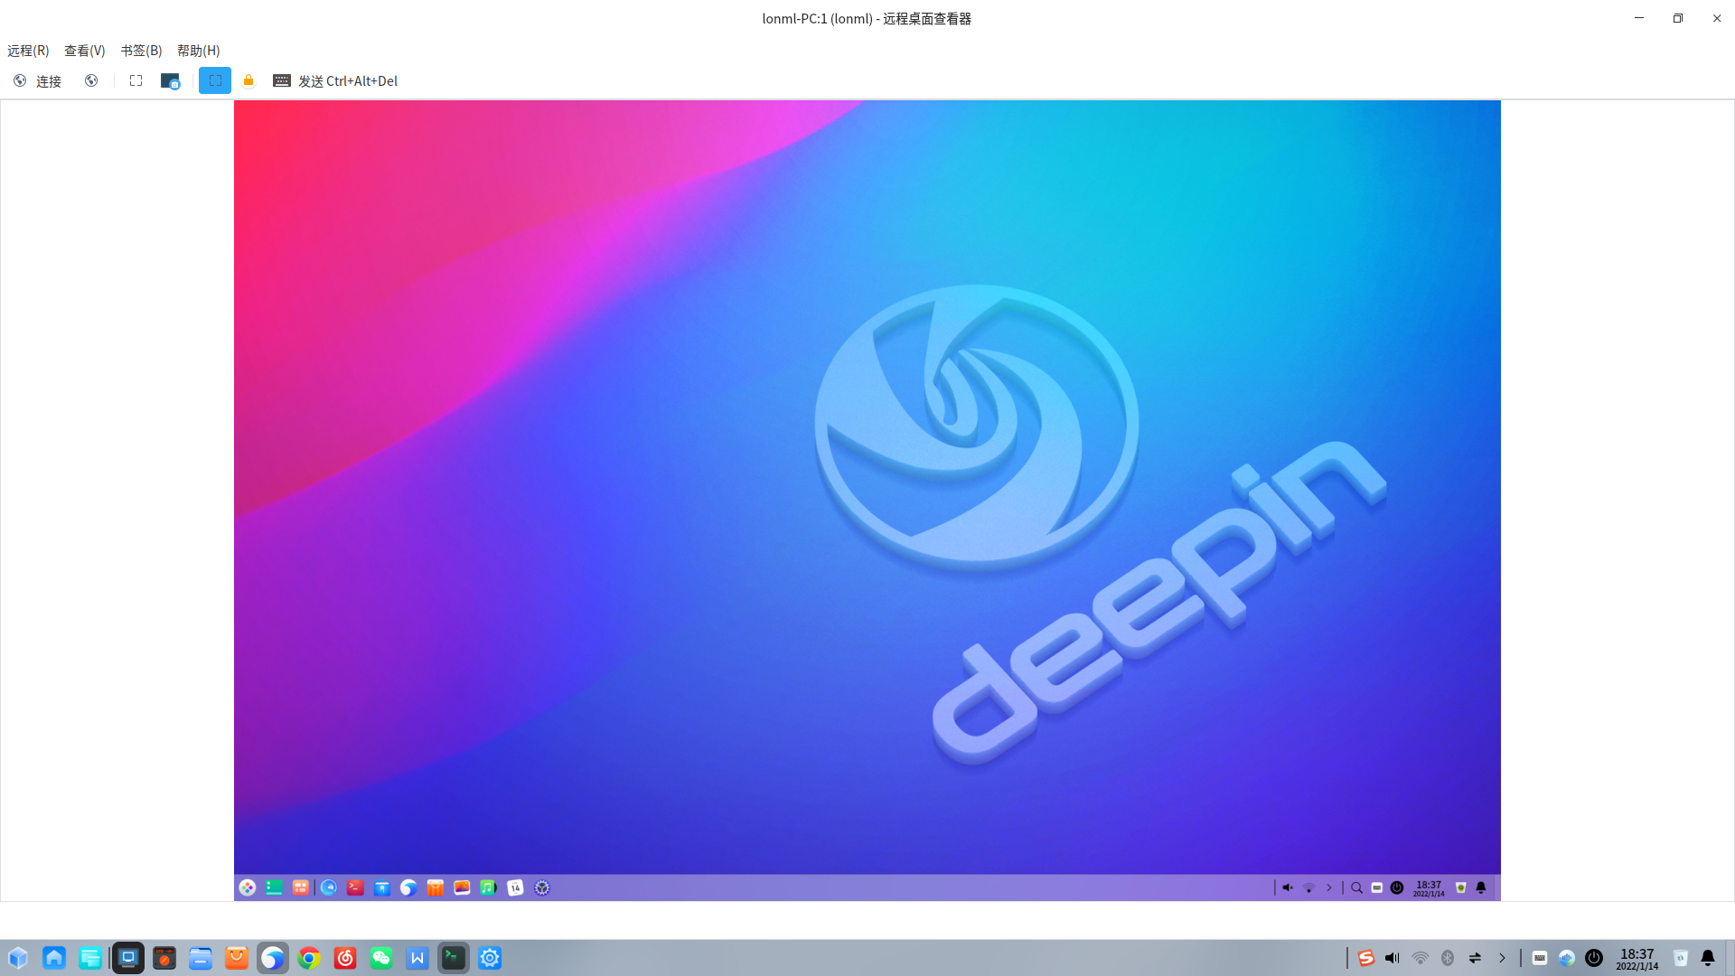This screenshot has height=976, width=1735.
Task: Toggle the highlighted scaling mode button
Action: (215, 81)
